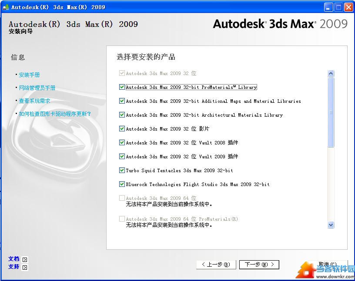Screen dimensions: 355x281
Task: Uncheck Turbo Squid Tentacles checkbox
Action: pyautogui.click(x=122, y=170)
